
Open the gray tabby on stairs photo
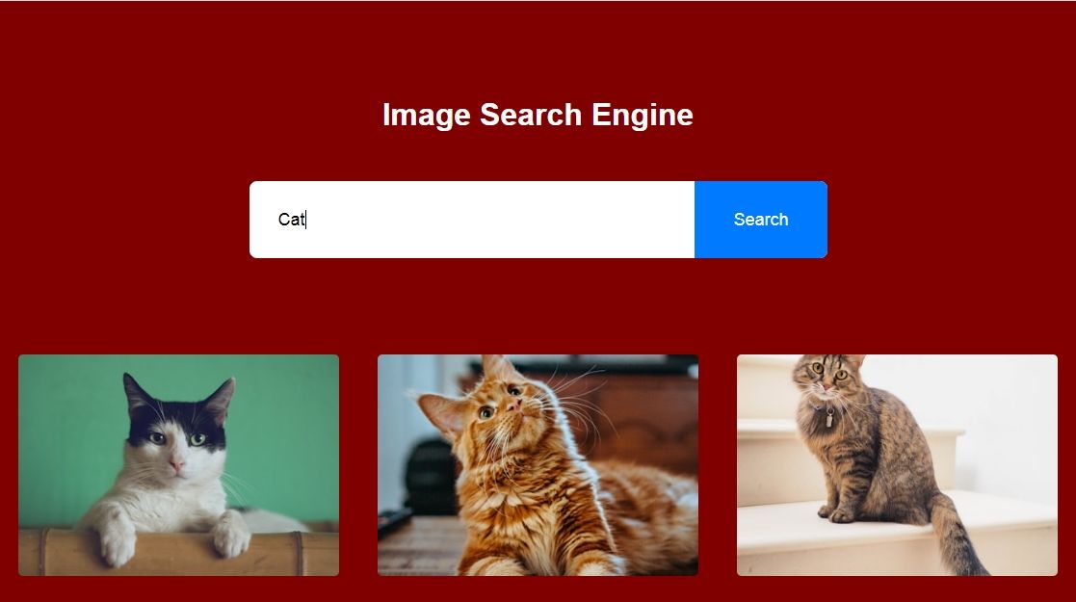(x=897, y=464)
